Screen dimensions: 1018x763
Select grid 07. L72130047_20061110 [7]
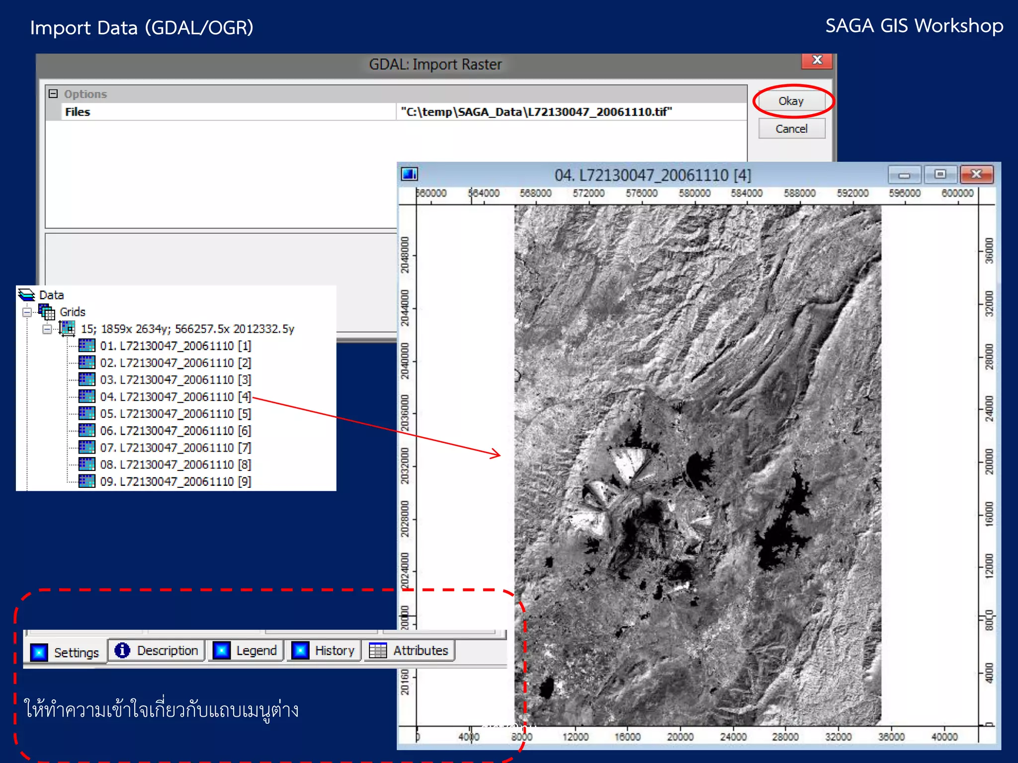[175, 448]
